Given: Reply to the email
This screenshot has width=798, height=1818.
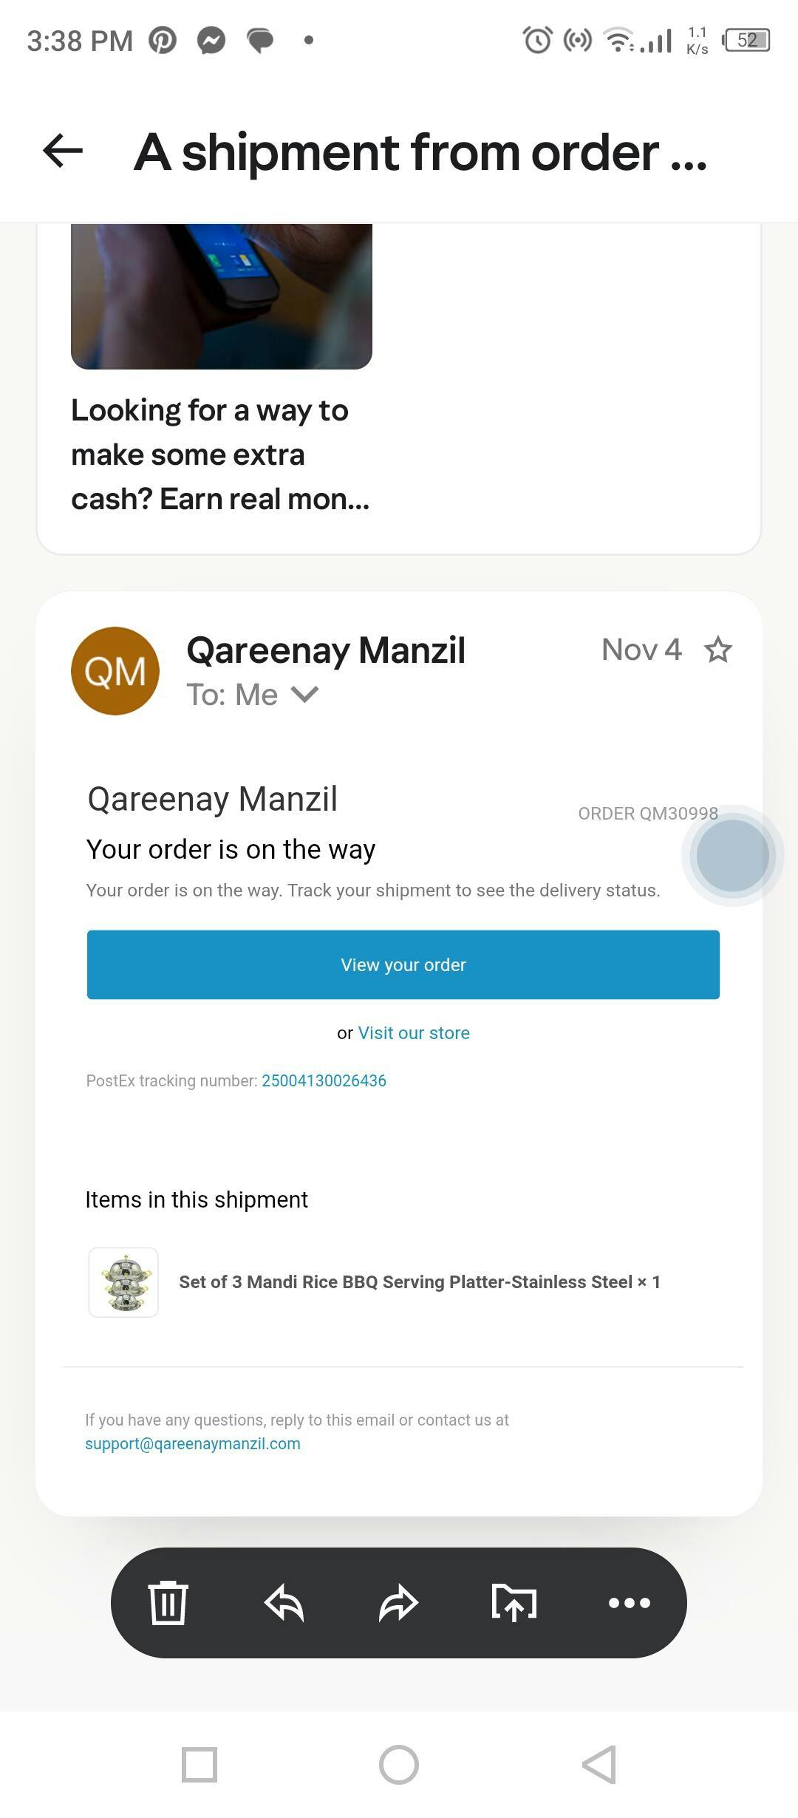Looking at the screenshot, I should (284, 1603).
